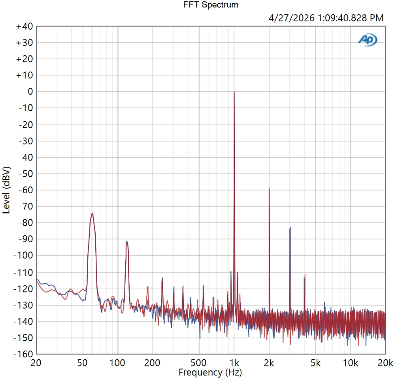This screenshot has width=395, height=378.
Task: Select the FFT Spectrum chart title
Action: click(211, 5)
